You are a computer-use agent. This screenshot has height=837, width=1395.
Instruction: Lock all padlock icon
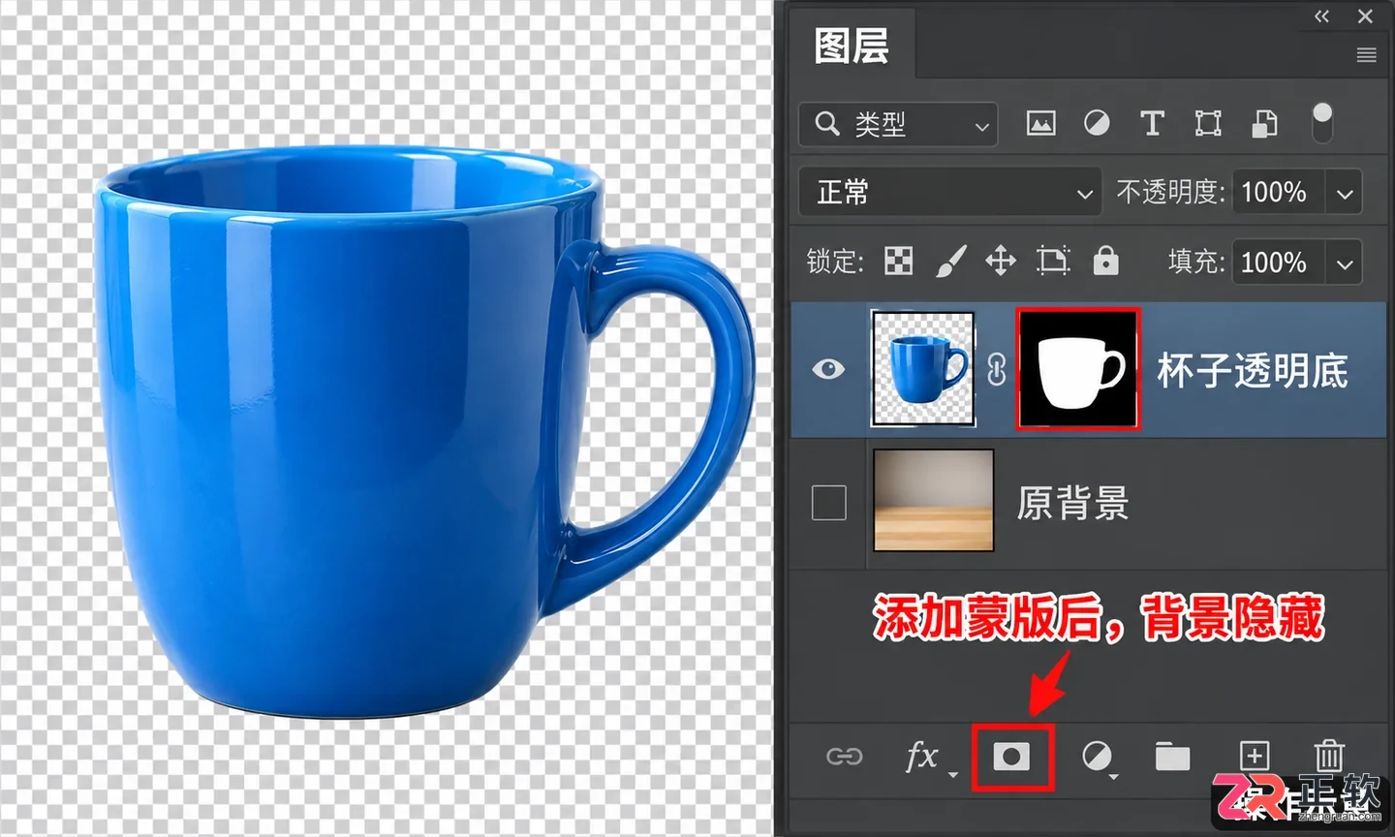1105,261
